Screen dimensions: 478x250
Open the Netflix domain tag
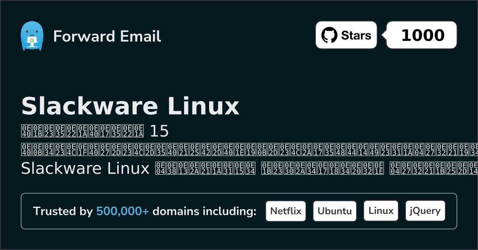(x=286, y=211)
